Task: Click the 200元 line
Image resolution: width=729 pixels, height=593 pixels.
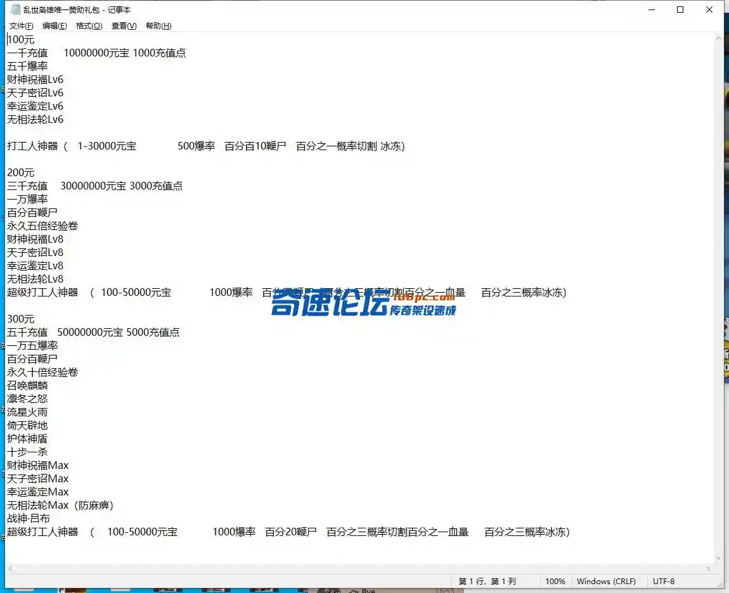Action: click(x=20, y=172)
